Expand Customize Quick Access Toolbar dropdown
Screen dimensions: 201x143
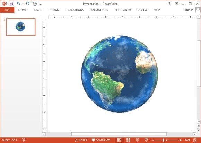41,4
